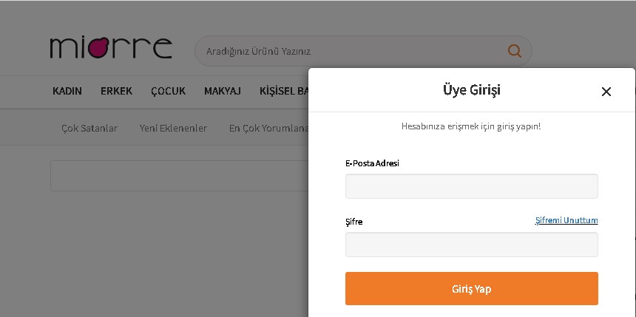Click the Üye Girişi dialog title
Image resolution: width=636 pixels, height=317 pixels.
[471, 89]
